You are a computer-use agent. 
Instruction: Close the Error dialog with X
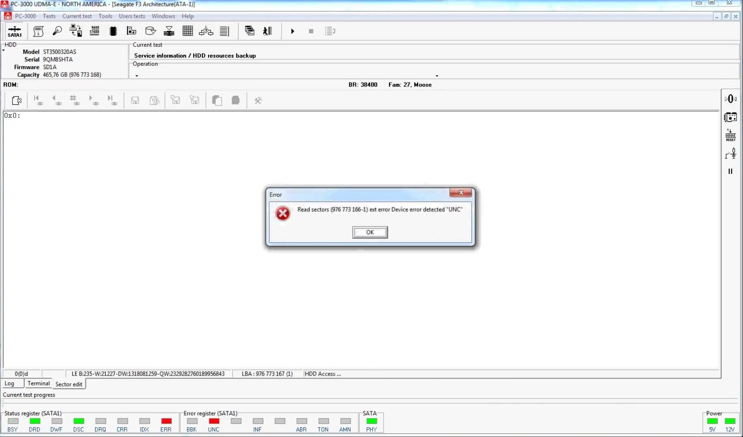tap(461, 193)
